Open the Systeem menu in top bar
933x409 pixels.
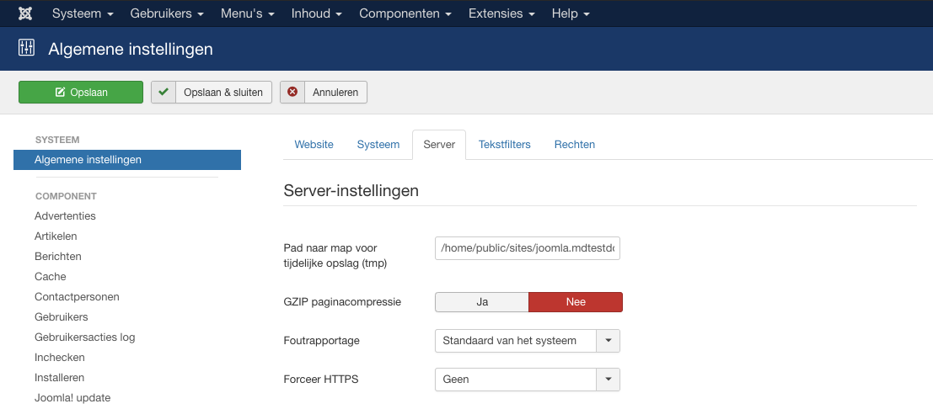click(x=83, y=14)
